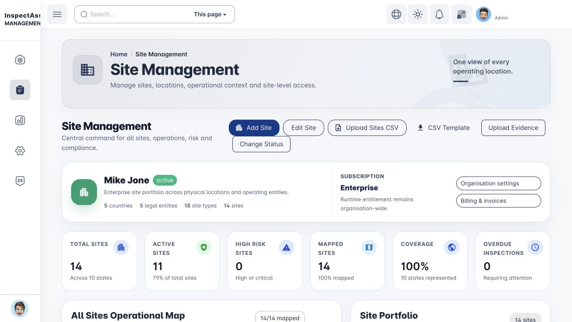This screenshot has height=322, width=572.
Task: Click the 79% of total sites text
Action: click(x=175, y=278)
